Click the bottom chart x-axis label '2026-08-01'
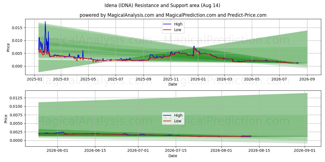Image resolution: width=325 pixels, height=162 pixels. [222, 151]
